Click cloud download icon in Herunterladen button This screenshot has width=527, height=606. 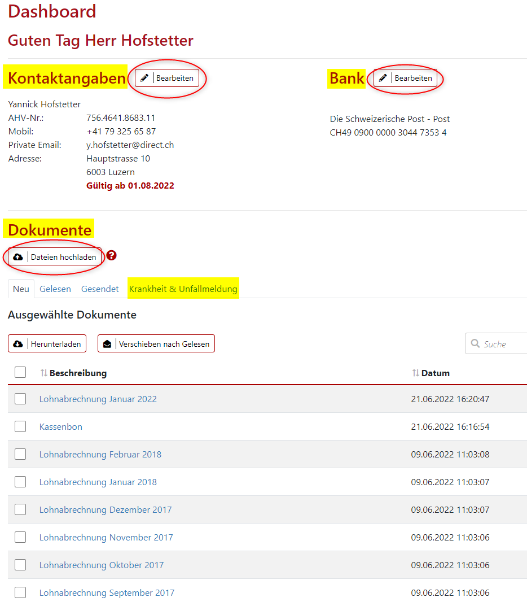point(18,344)
